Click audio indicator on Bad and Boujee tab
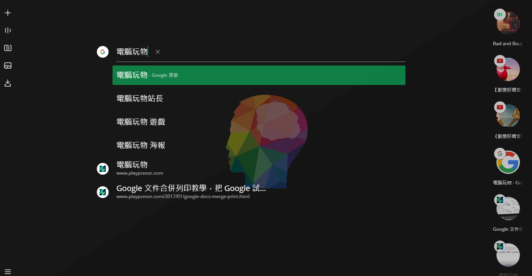Viewport: 532px width, 276px height. [x=500, y=14]
